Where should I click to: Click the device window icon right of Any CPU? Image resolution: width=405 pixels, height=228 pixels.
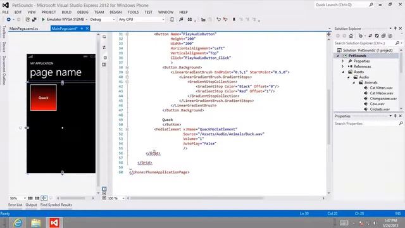click(171, 20)
